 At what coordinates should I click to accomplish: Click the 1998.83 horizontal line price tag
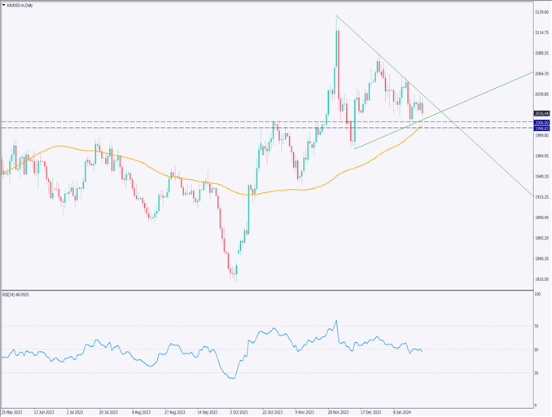point(541,129)
